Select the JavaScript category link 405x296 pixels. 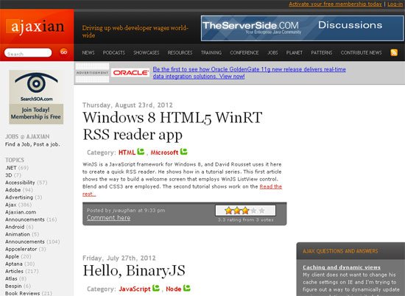[x=135, y=289]
